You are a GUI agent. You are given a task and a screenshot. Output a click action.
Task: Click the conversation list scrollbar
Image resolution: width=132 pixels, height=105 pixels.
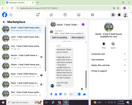45,49
